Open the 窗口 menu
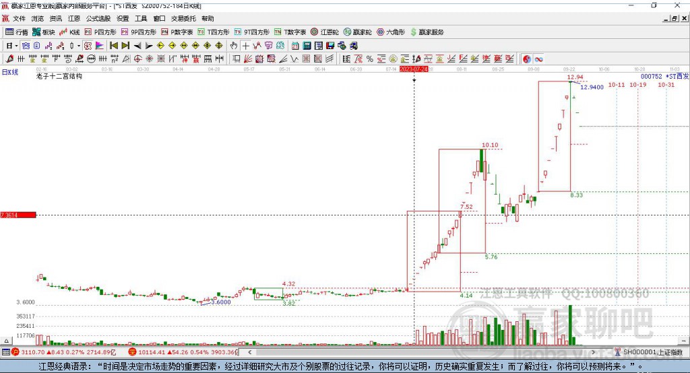The height and width of the screenshot is (373, 690). [159, 18]
